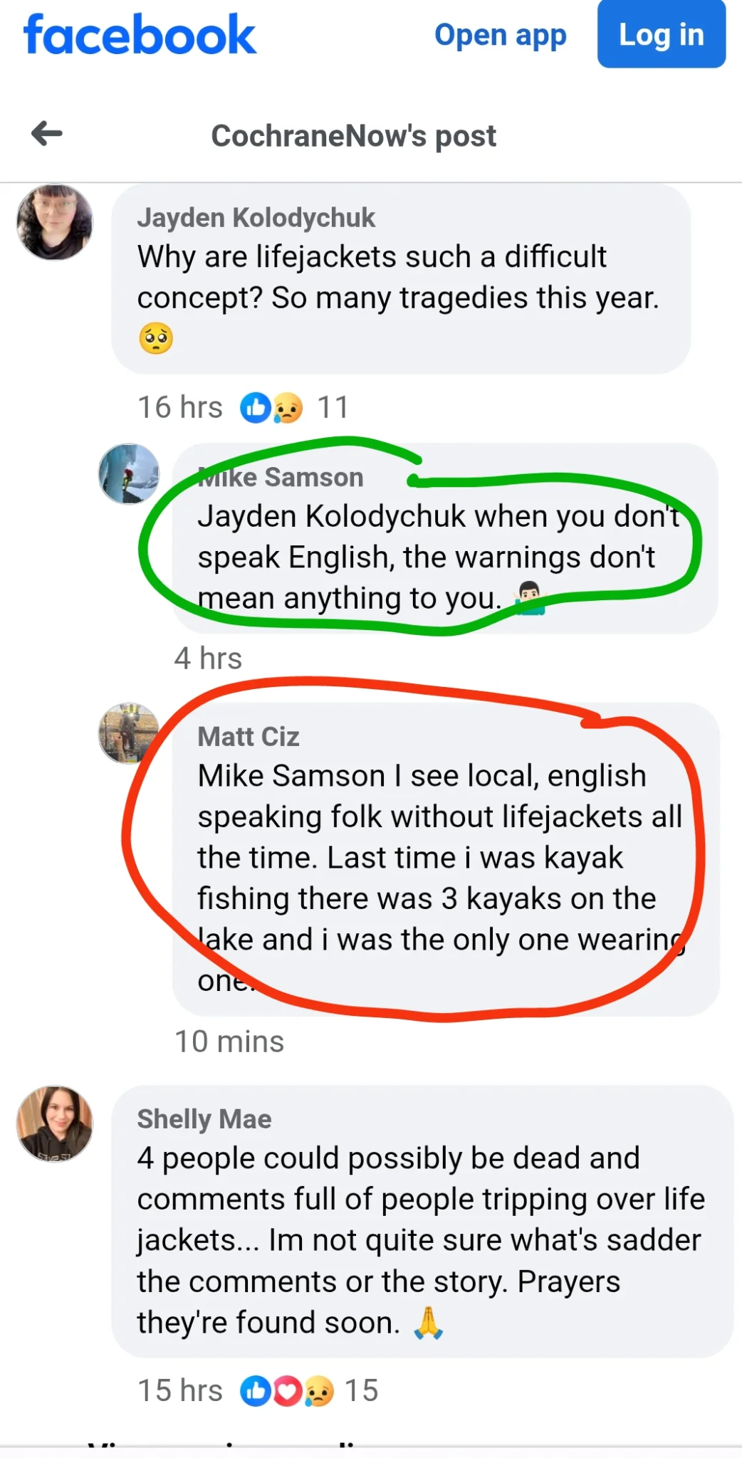The width and height of the screenshot is (742, 1458).
Task: Click the 16 hrs timestamp
Action: 180,408
